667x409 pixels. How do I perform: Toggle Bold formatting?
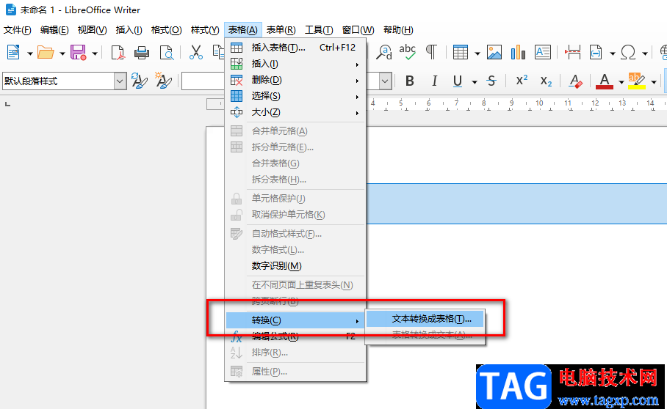(x=410, y=81)
